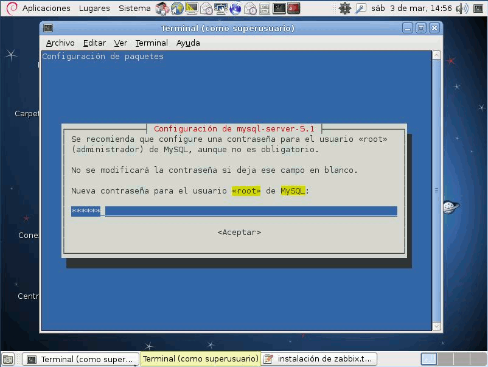This screenshot has width=488, height=367.
Task: Open the Archivo menu in terminal
Action: [60, 43]
